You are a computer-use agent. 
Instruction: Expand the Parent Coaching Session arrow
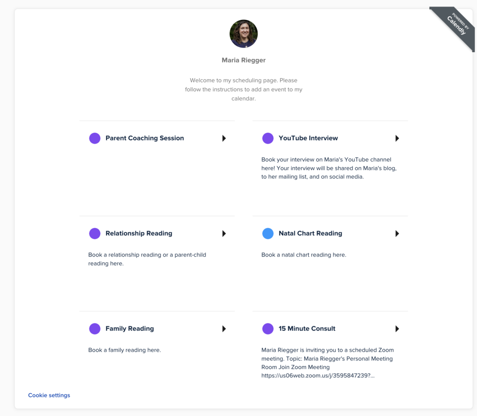coord(224,138)
